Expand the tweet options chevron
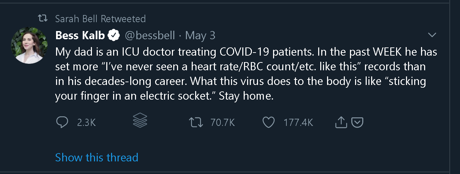 point(432,35)
